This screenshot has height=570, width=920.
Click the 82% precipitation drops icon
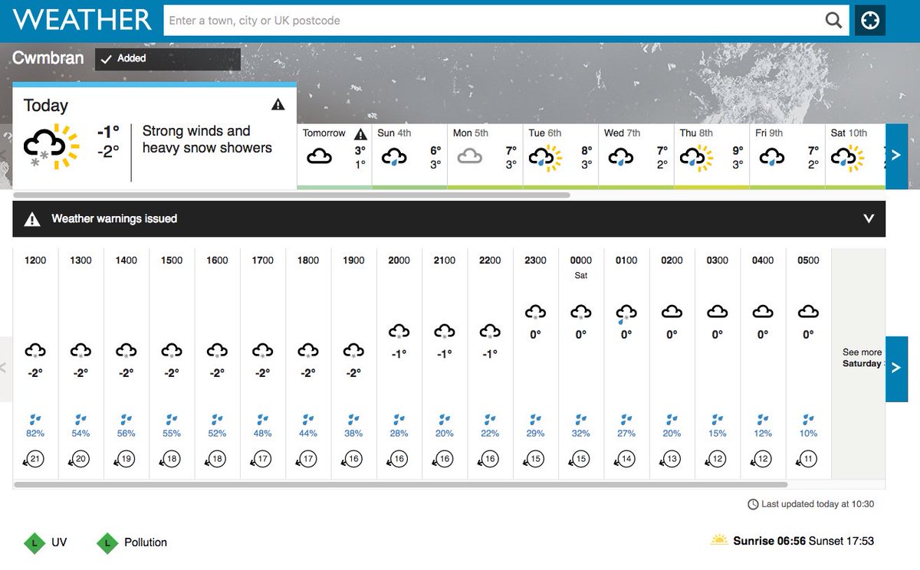pos(35,419)
